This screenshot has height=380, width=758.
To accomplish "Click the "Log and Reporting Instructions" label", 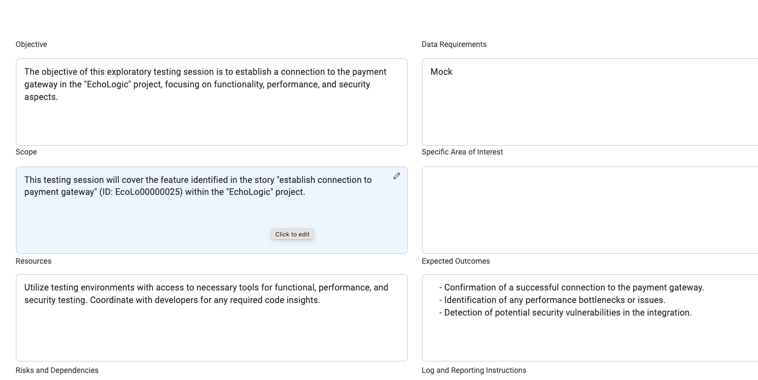I will coord(474,370).
